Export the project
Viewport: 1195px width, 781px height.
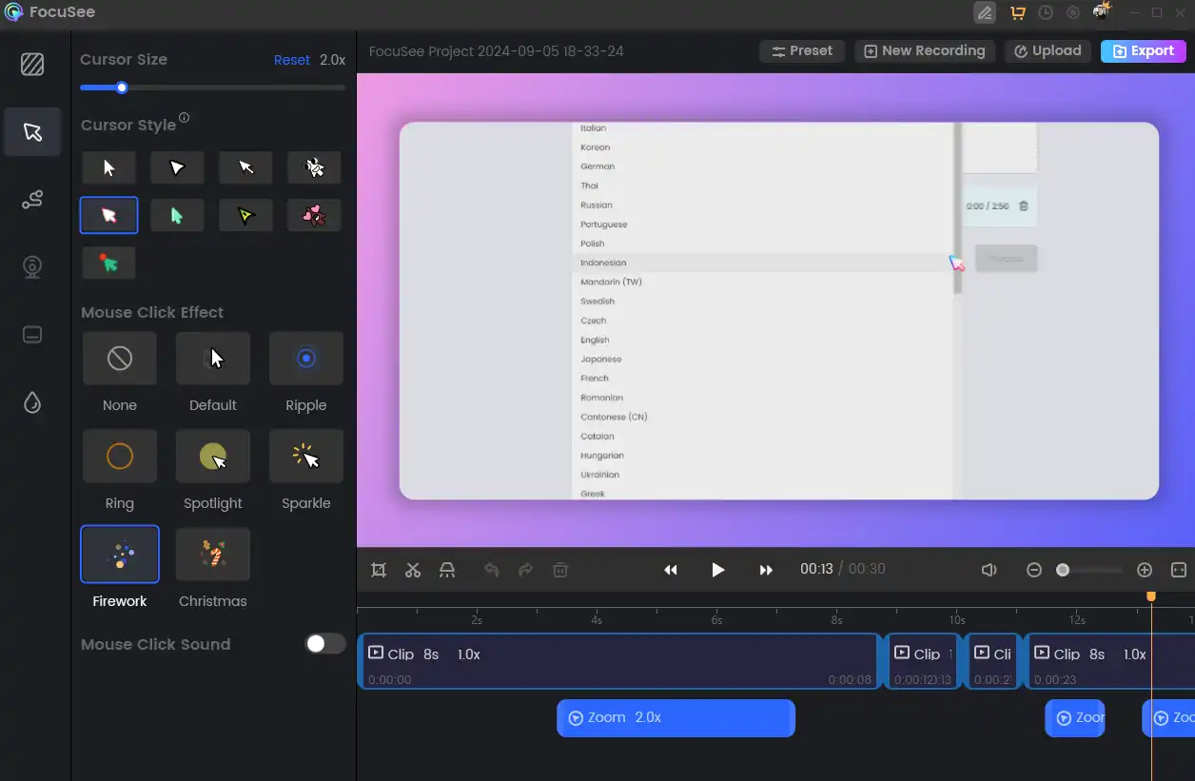[1144, 51]
